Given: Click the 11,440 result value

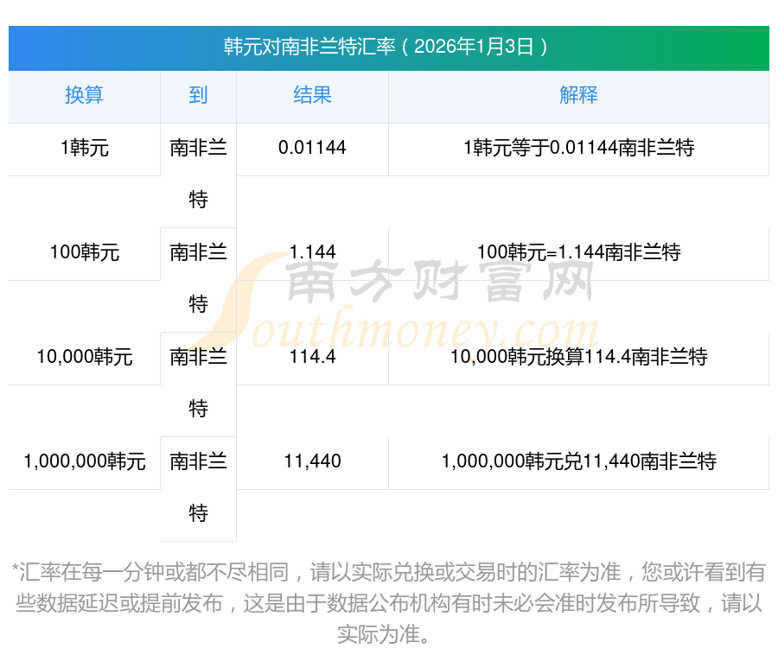Looking at the screenshot, I should coord(312,461).
